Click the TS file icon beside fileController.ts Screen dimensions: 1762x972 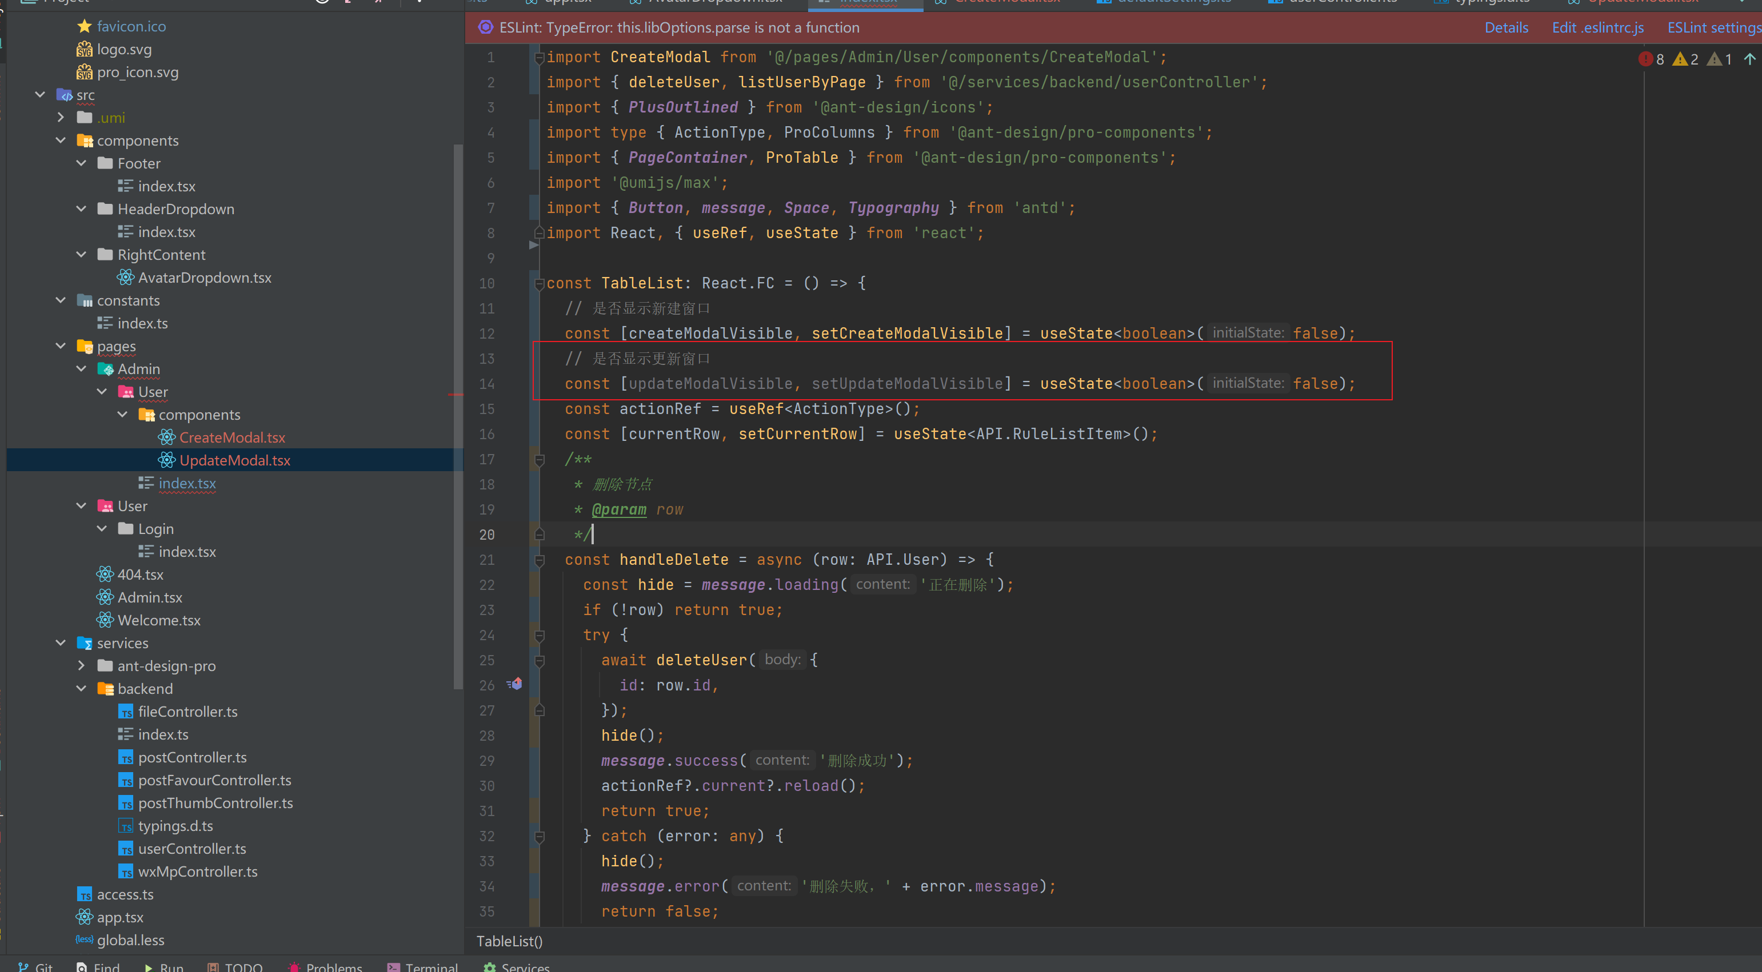126,712
